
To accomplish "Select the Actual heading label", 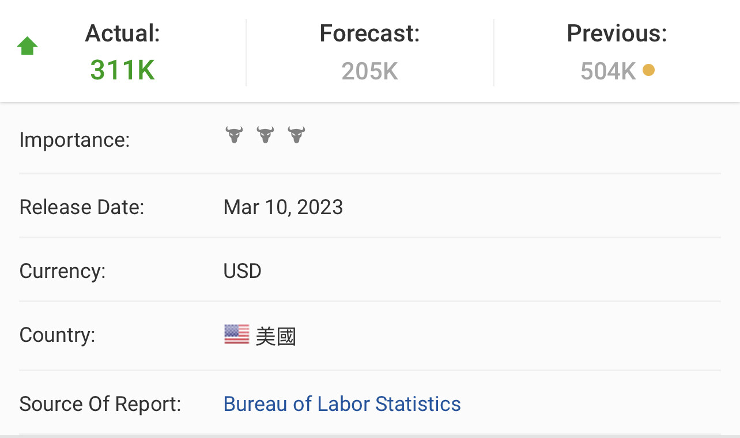I will click(x=123, y=33).
